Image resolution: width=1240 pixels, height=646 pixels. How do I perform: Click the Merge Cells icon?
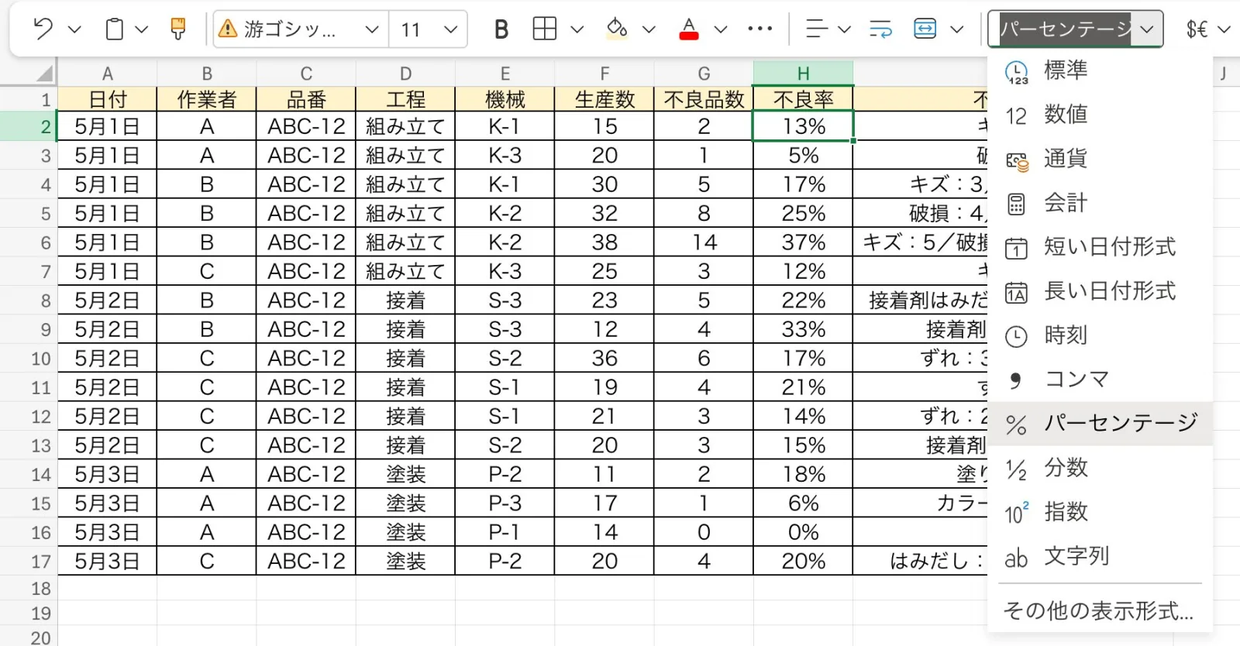click(925, 29)
